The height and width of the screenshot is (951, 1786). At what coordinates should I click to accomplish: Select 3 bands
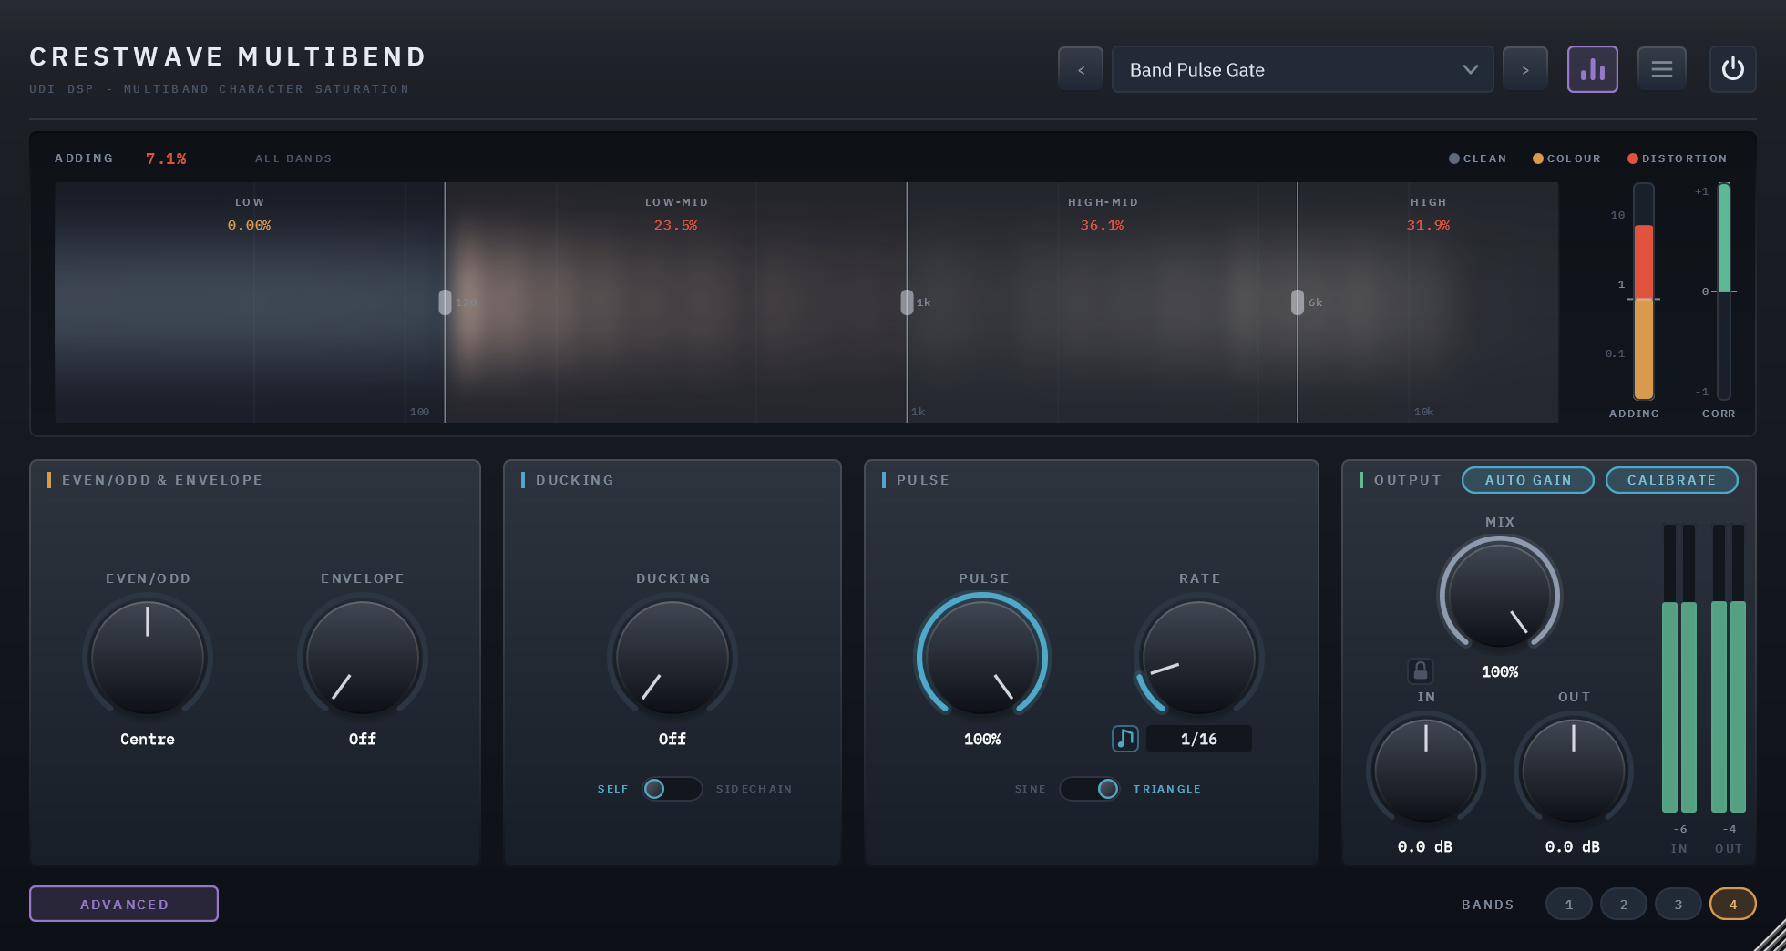1678,904
